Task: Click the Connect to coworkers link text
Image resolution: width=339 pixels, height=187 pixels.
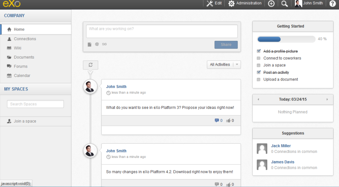Action: tap(282, 58)
